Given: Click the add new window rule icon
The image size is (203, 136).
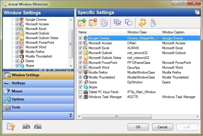Looking at the screenshot, I should [x=82, y=23].
